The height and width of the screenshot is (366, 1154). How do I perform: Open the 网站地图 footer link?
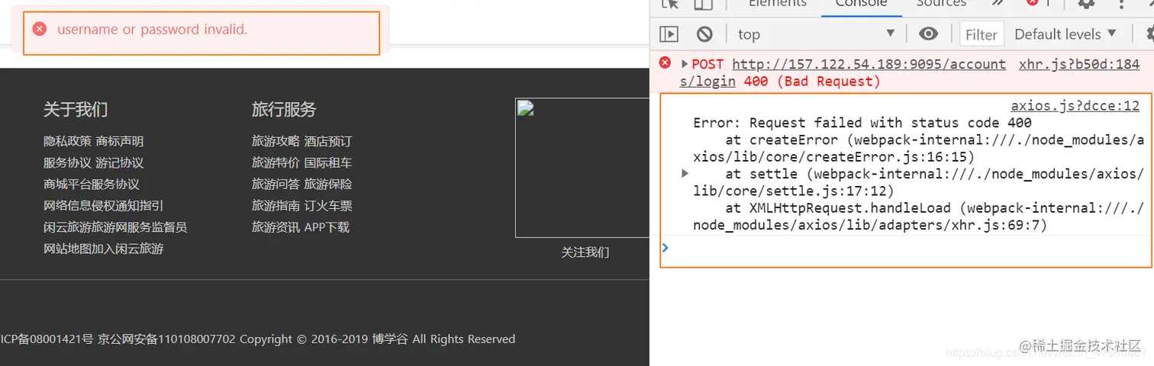(67, 249)
